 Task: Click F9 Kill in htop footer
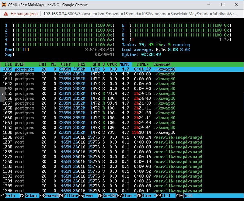[166, 196]
